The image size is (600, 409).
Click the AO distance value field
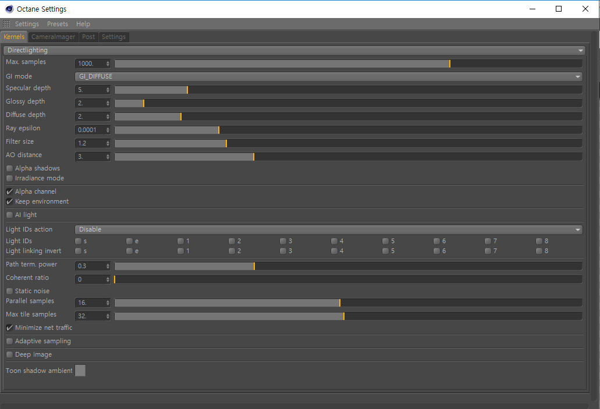(90, 157)
